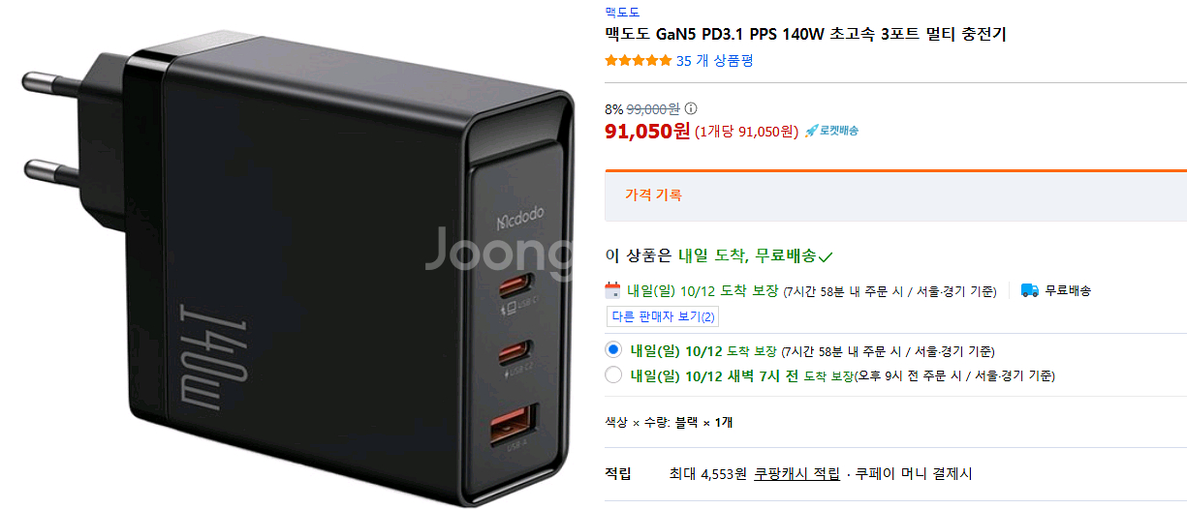The width and height of the screenshot is (1187, 509).
Task: Click the red calendar icon by 도착 보장
Action: [x=612, y=289]
